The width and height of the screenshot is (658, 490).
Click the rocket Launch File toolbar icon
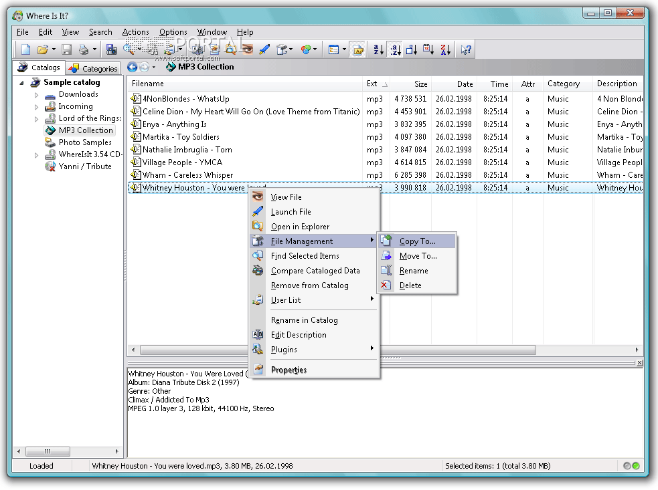point(264,49)
